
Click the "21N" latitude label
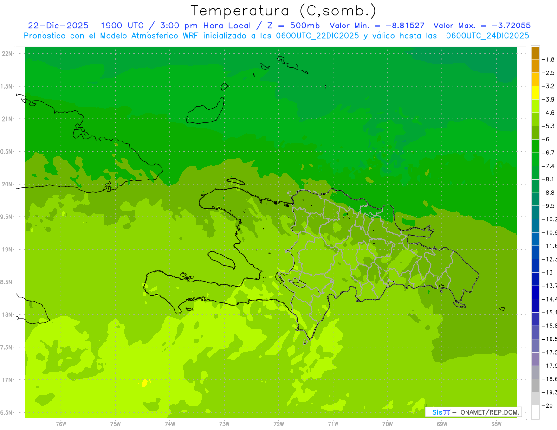coord(7,119)
